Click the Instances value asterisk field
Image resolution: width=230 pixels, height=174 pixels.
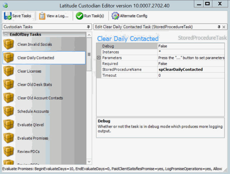pos(191,52)
